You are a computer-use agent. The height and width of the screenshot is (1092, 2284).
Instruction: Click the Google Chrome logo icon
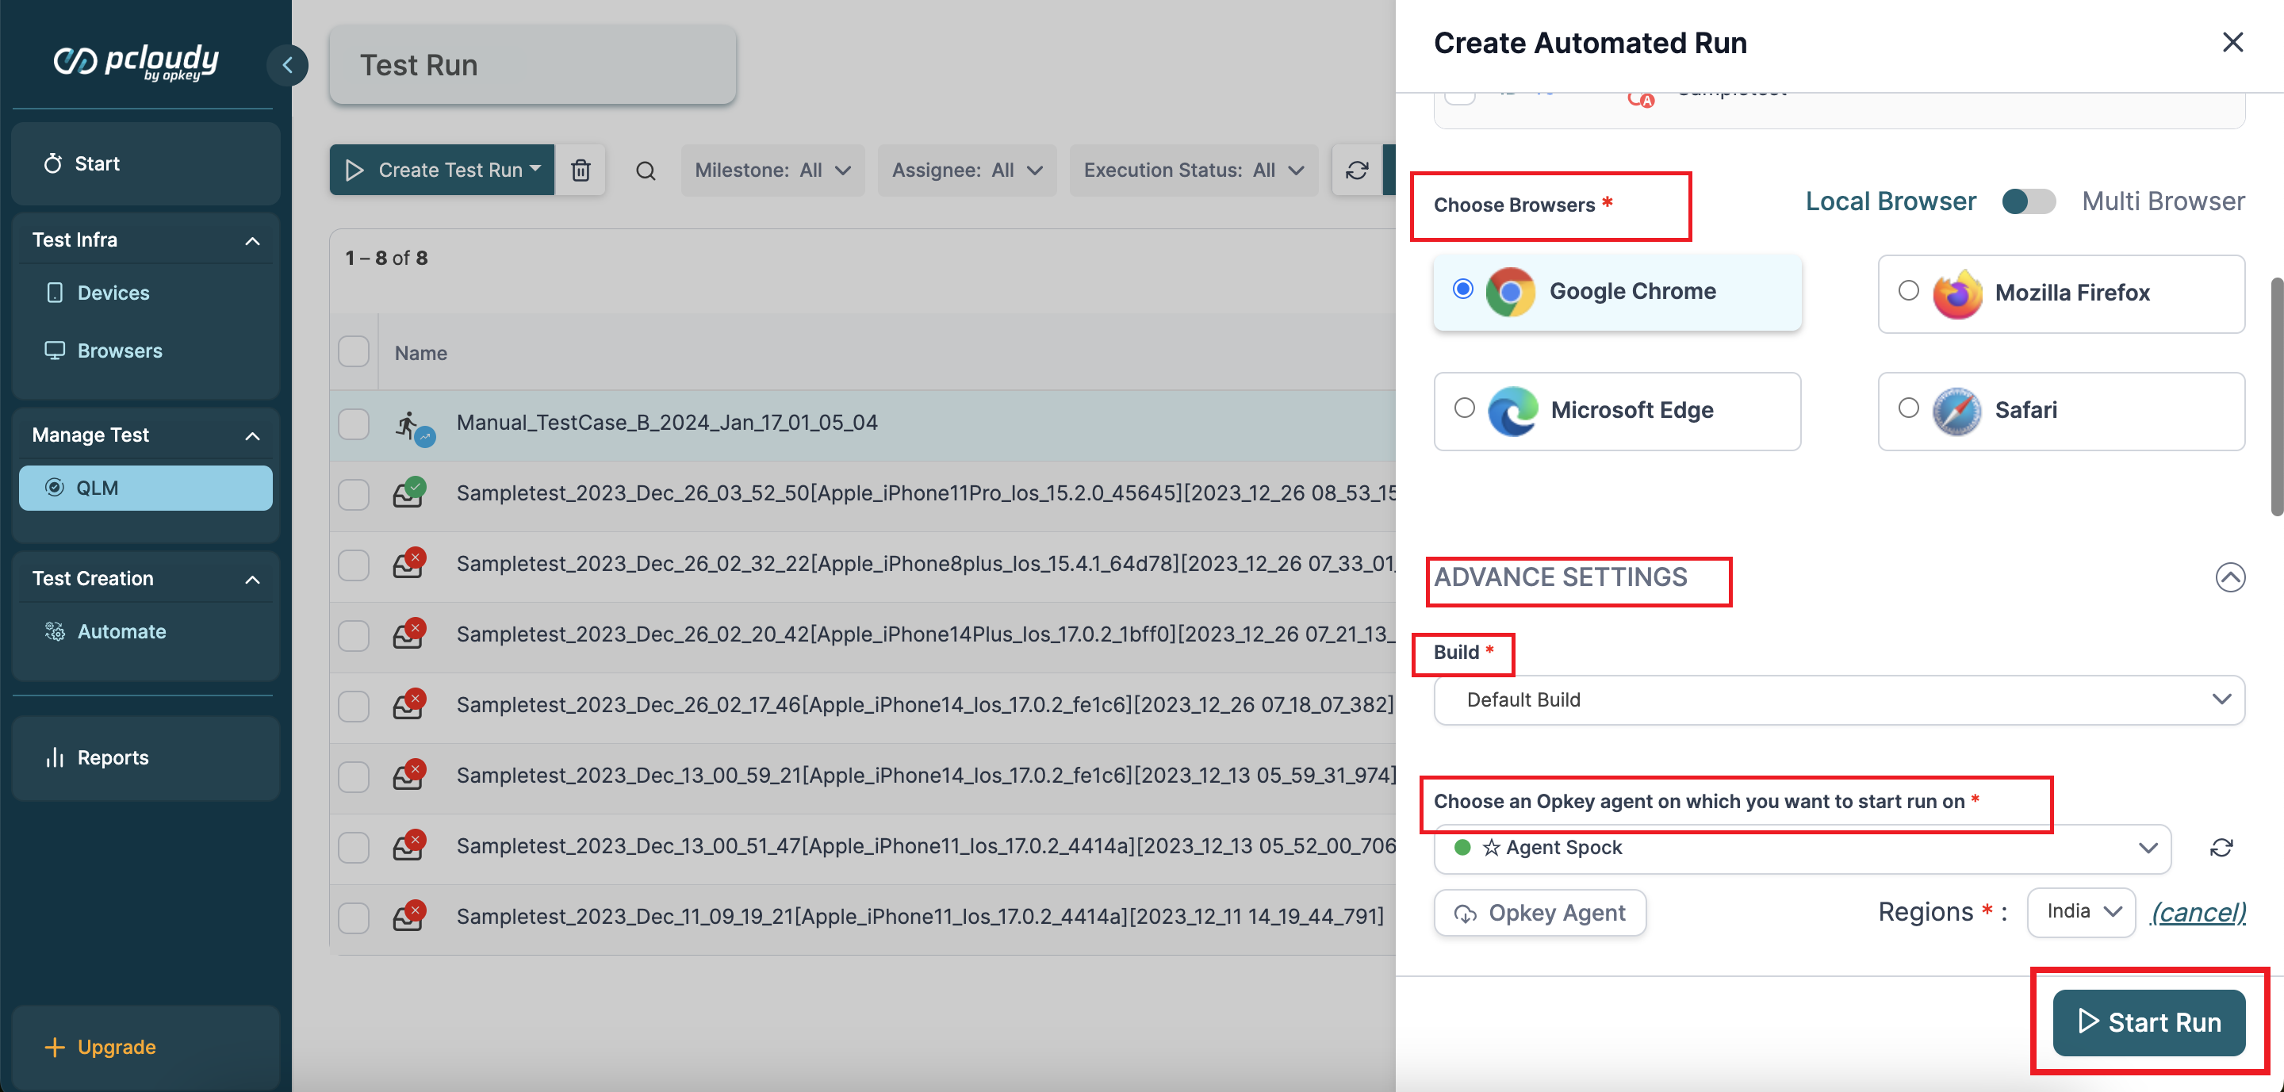[x=1510, y=292]
